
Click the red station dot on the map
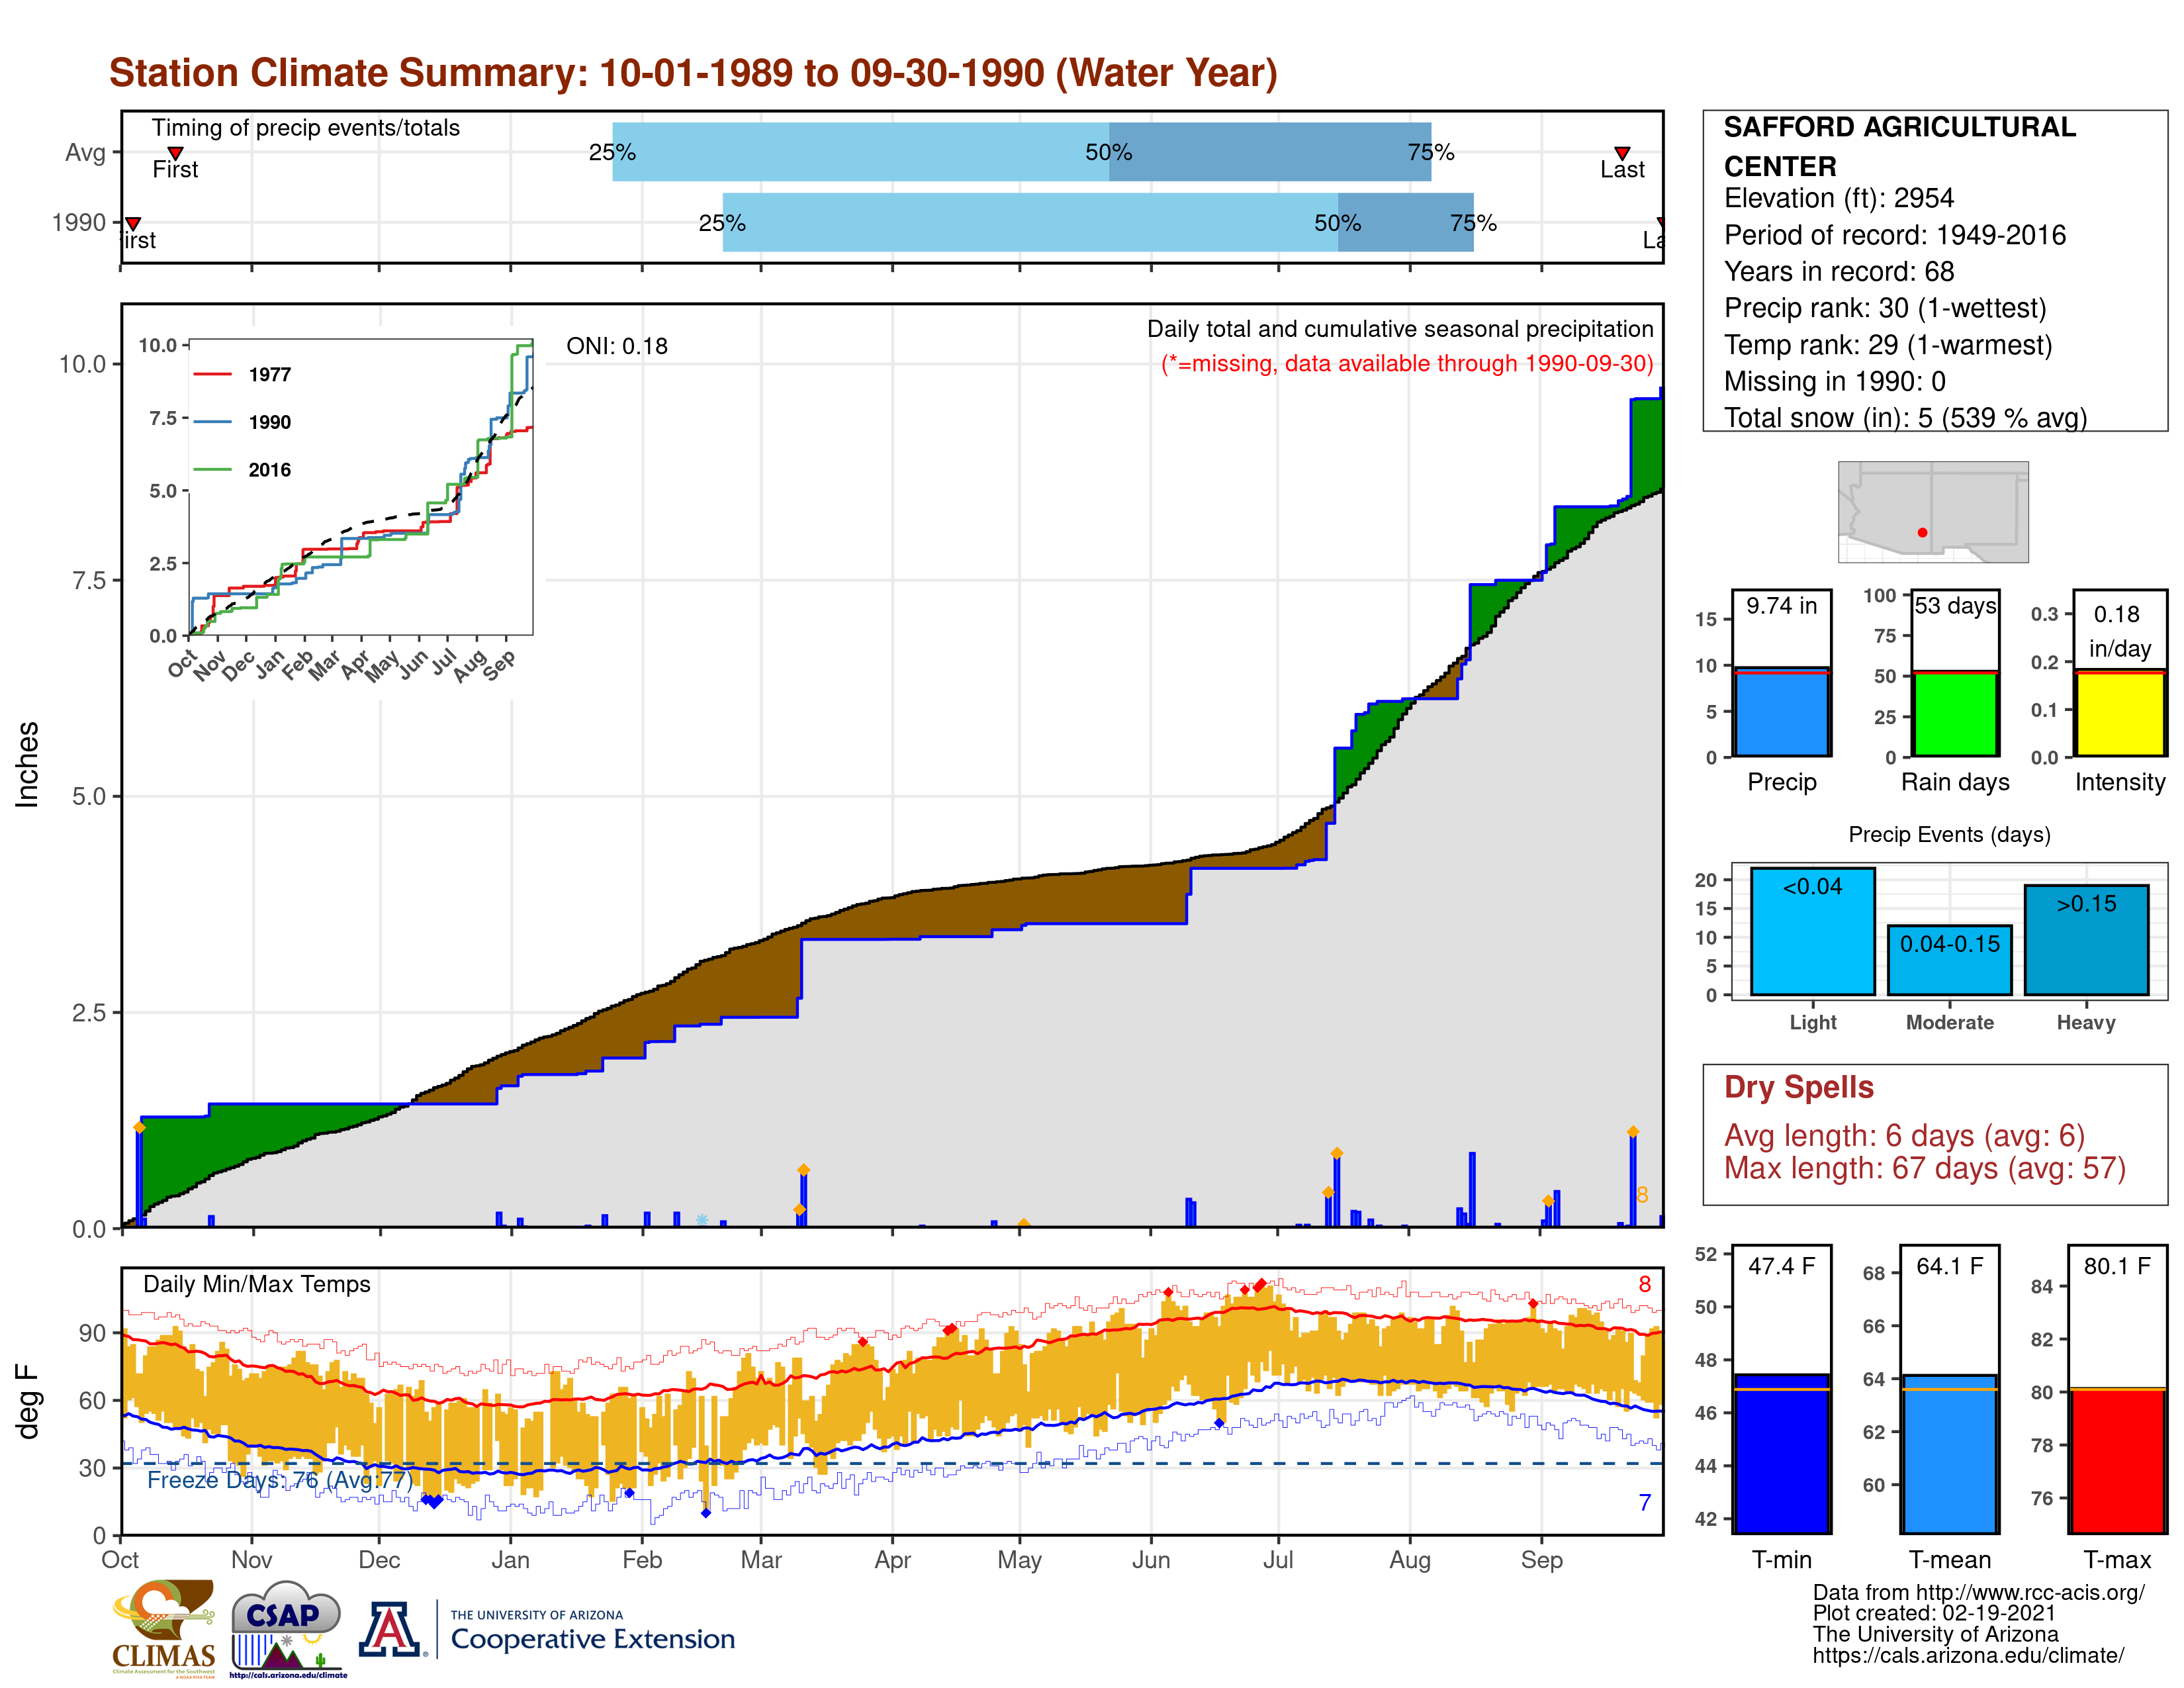pos(1922,533)
